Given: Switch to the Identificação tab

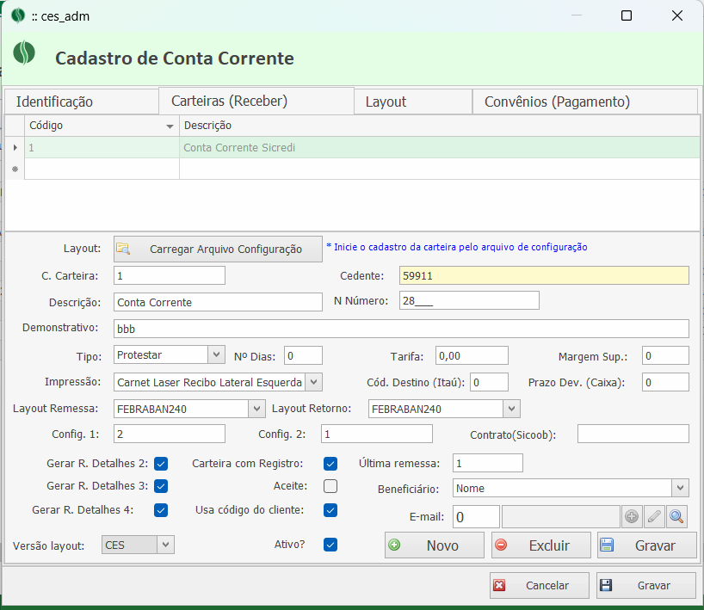Looking at the screenshot, I should pos(81,102).
